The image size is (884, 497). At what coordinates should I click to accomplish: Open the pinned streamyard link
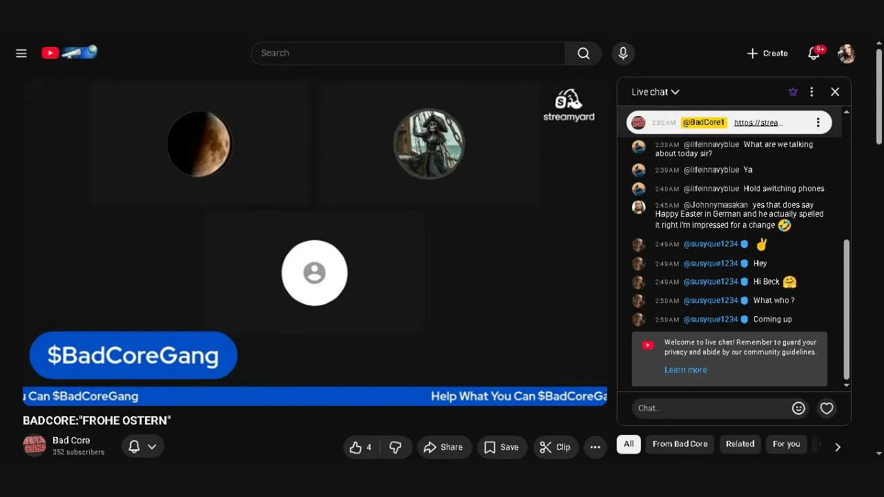tap(758, 122)
